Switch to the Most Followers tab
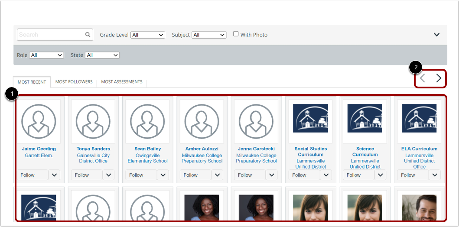This screenshot has width=459, height=227. coord(74,81)
